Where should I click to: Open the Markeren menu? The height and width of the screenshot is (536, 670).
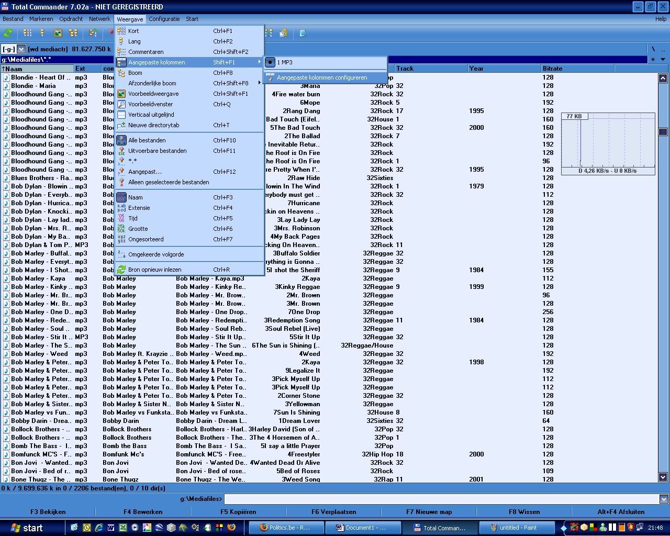coord(41,19)
